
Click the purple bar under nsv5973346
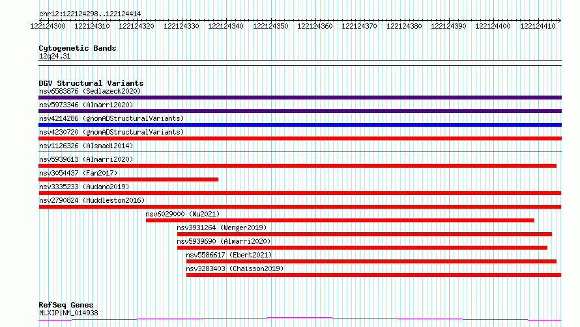pos(300,111)
